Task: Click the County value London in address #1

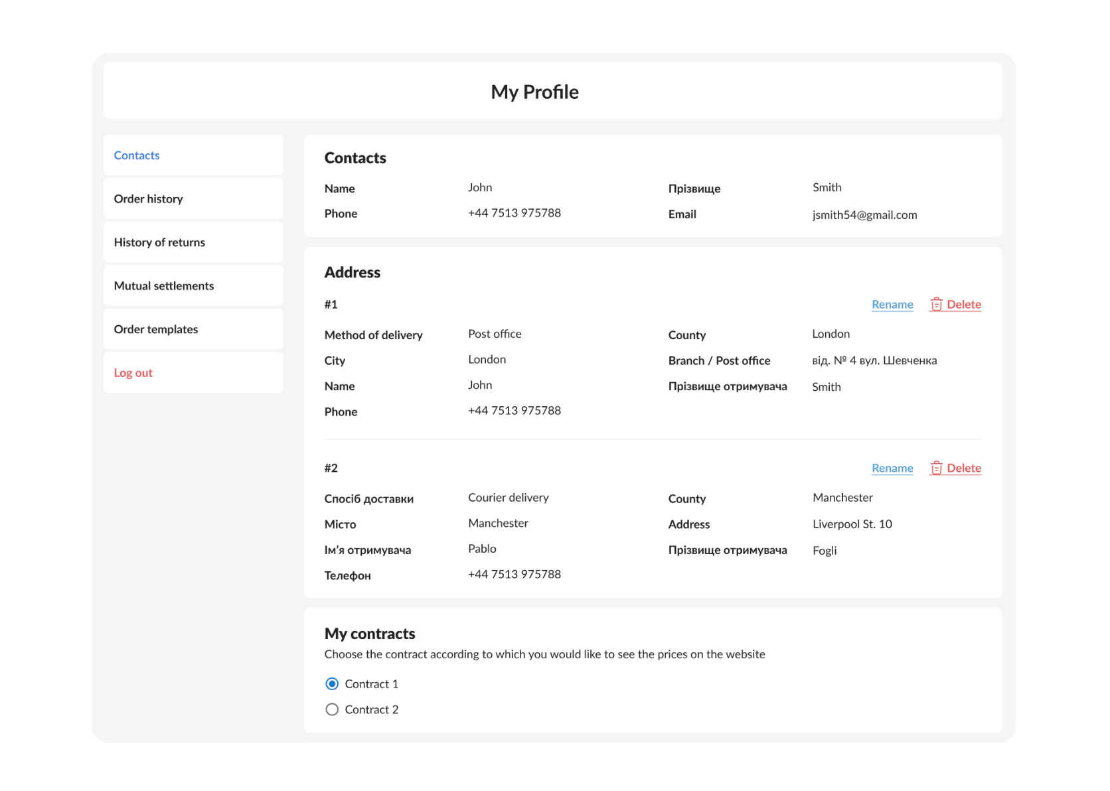Action: (831, 334)
